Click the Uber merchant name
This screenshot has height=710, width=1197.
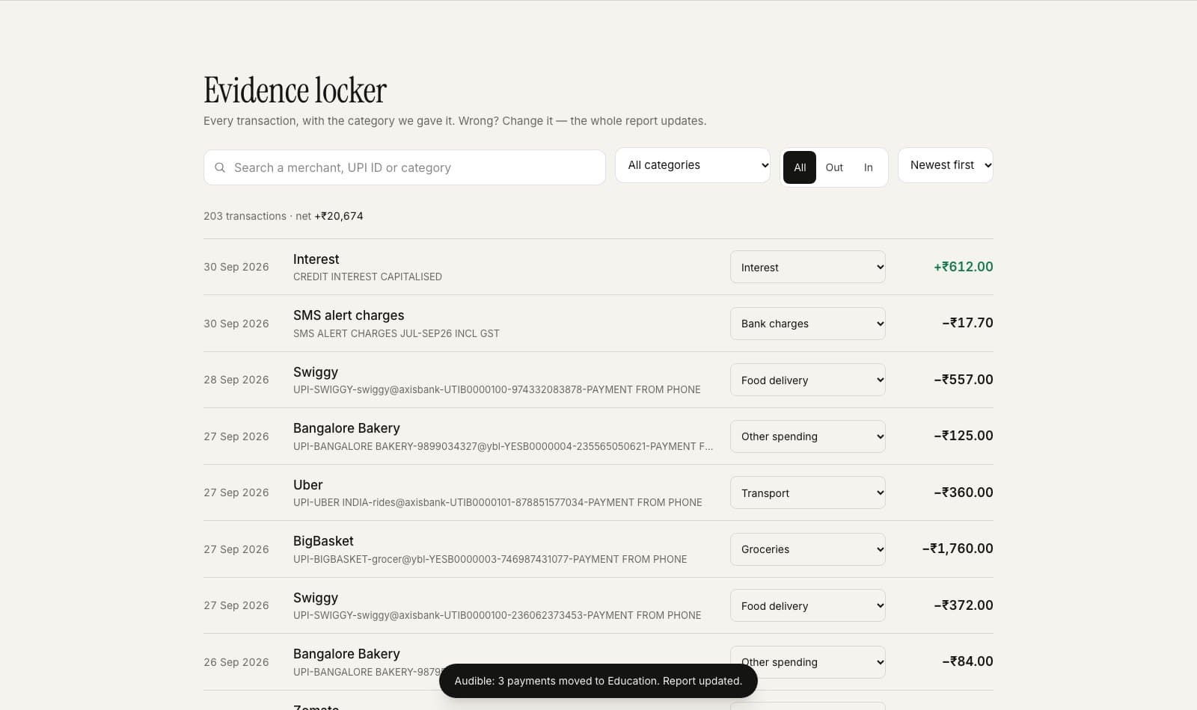click(x=307, y=485)
